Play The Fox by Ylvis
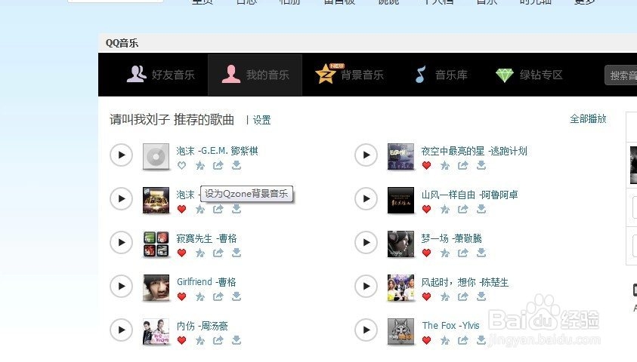The width and height of the screenshot is (637, 362). tap(366, 330)
